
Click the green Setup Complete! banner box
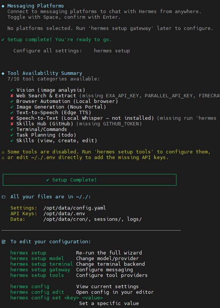(90, 180)
